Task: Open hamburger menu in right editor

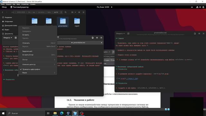Action: tap(199, 34)
